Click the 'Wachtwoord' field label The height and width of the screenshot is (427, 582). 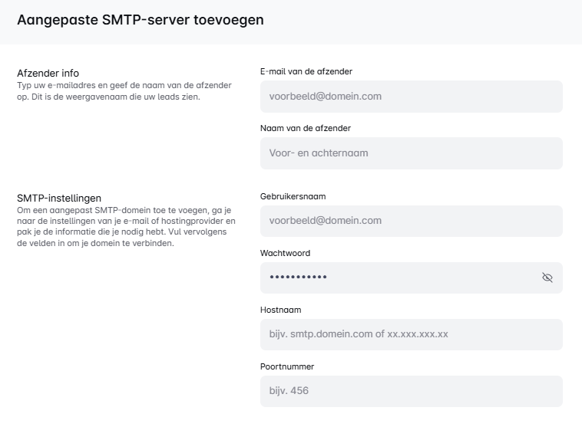[x=286, y=253]
